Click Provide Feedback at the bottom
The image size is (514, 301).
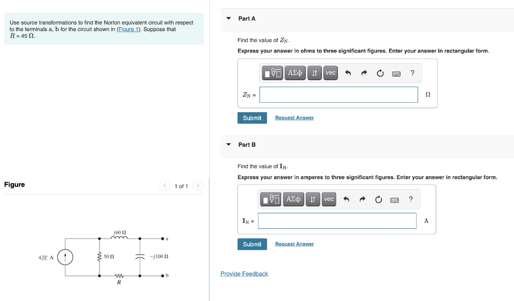point(244,273)
